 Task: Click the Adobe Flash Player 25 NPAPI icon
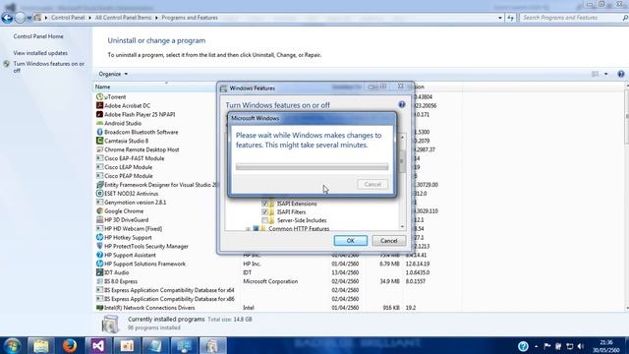tap(99, 114)
